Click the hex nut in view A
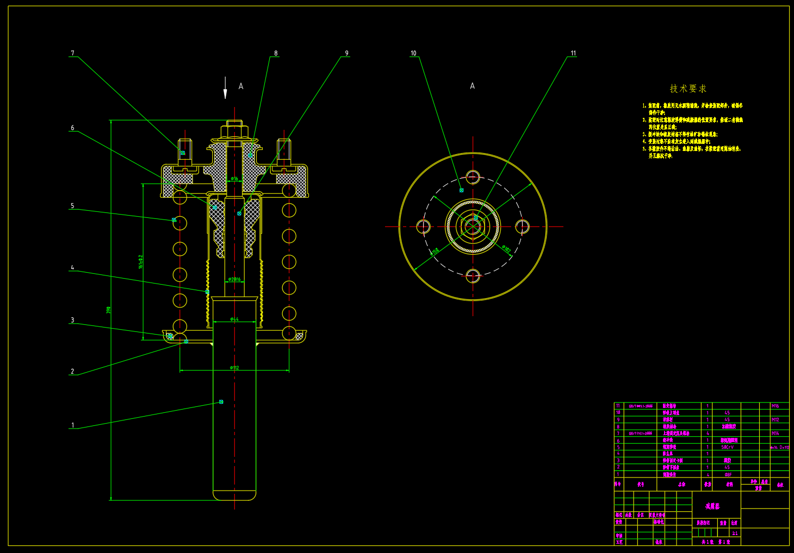The height and width of the screenshot is (553, 794). pos(473,227)
